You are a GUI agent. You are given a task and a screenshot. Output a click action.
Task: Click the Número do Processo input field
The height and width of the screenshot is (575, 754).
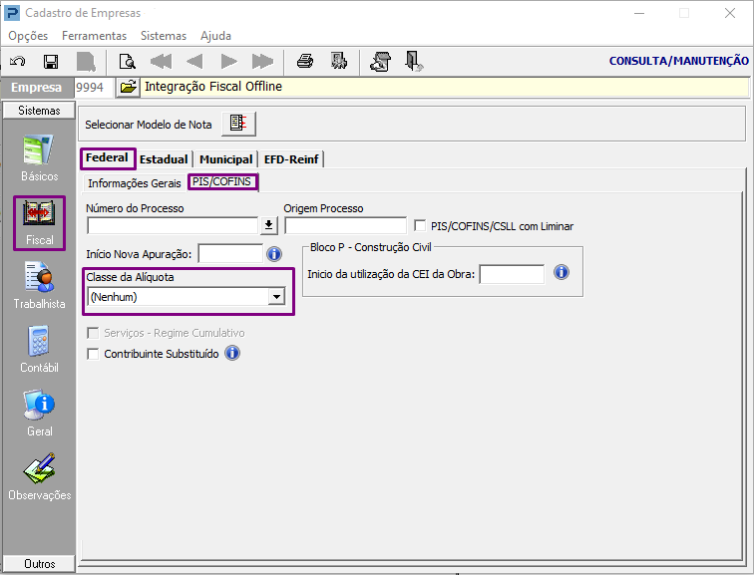[174, 225]
